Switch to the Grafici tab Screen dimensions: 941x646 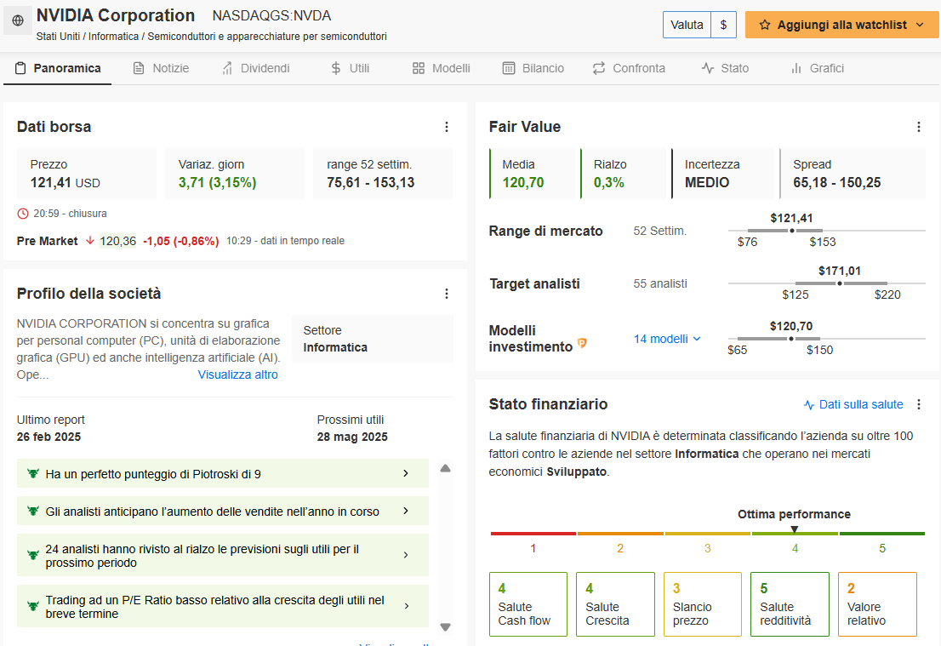[818, 68]
